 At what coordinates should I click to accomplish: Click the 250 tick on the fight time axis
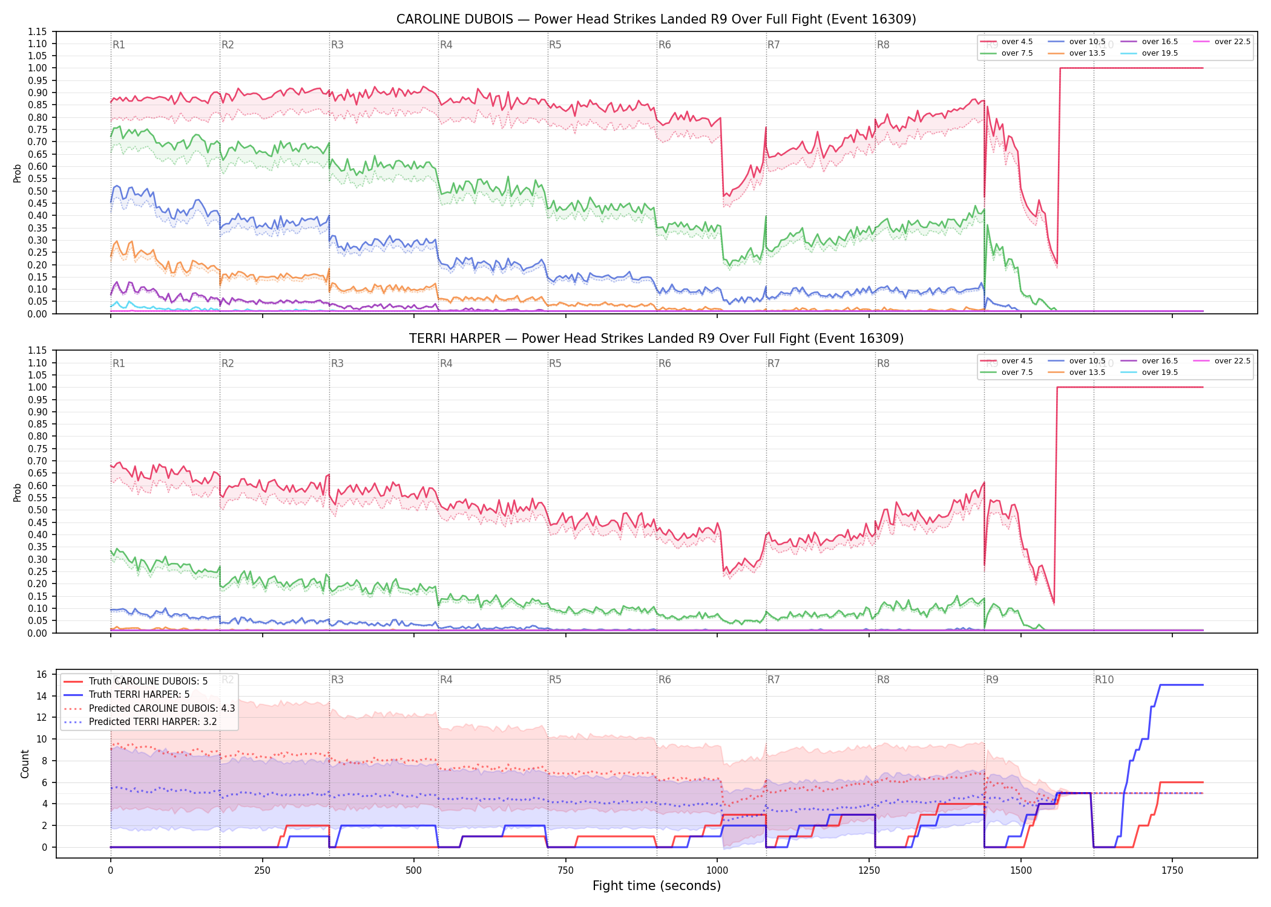[x=262, y=871]
